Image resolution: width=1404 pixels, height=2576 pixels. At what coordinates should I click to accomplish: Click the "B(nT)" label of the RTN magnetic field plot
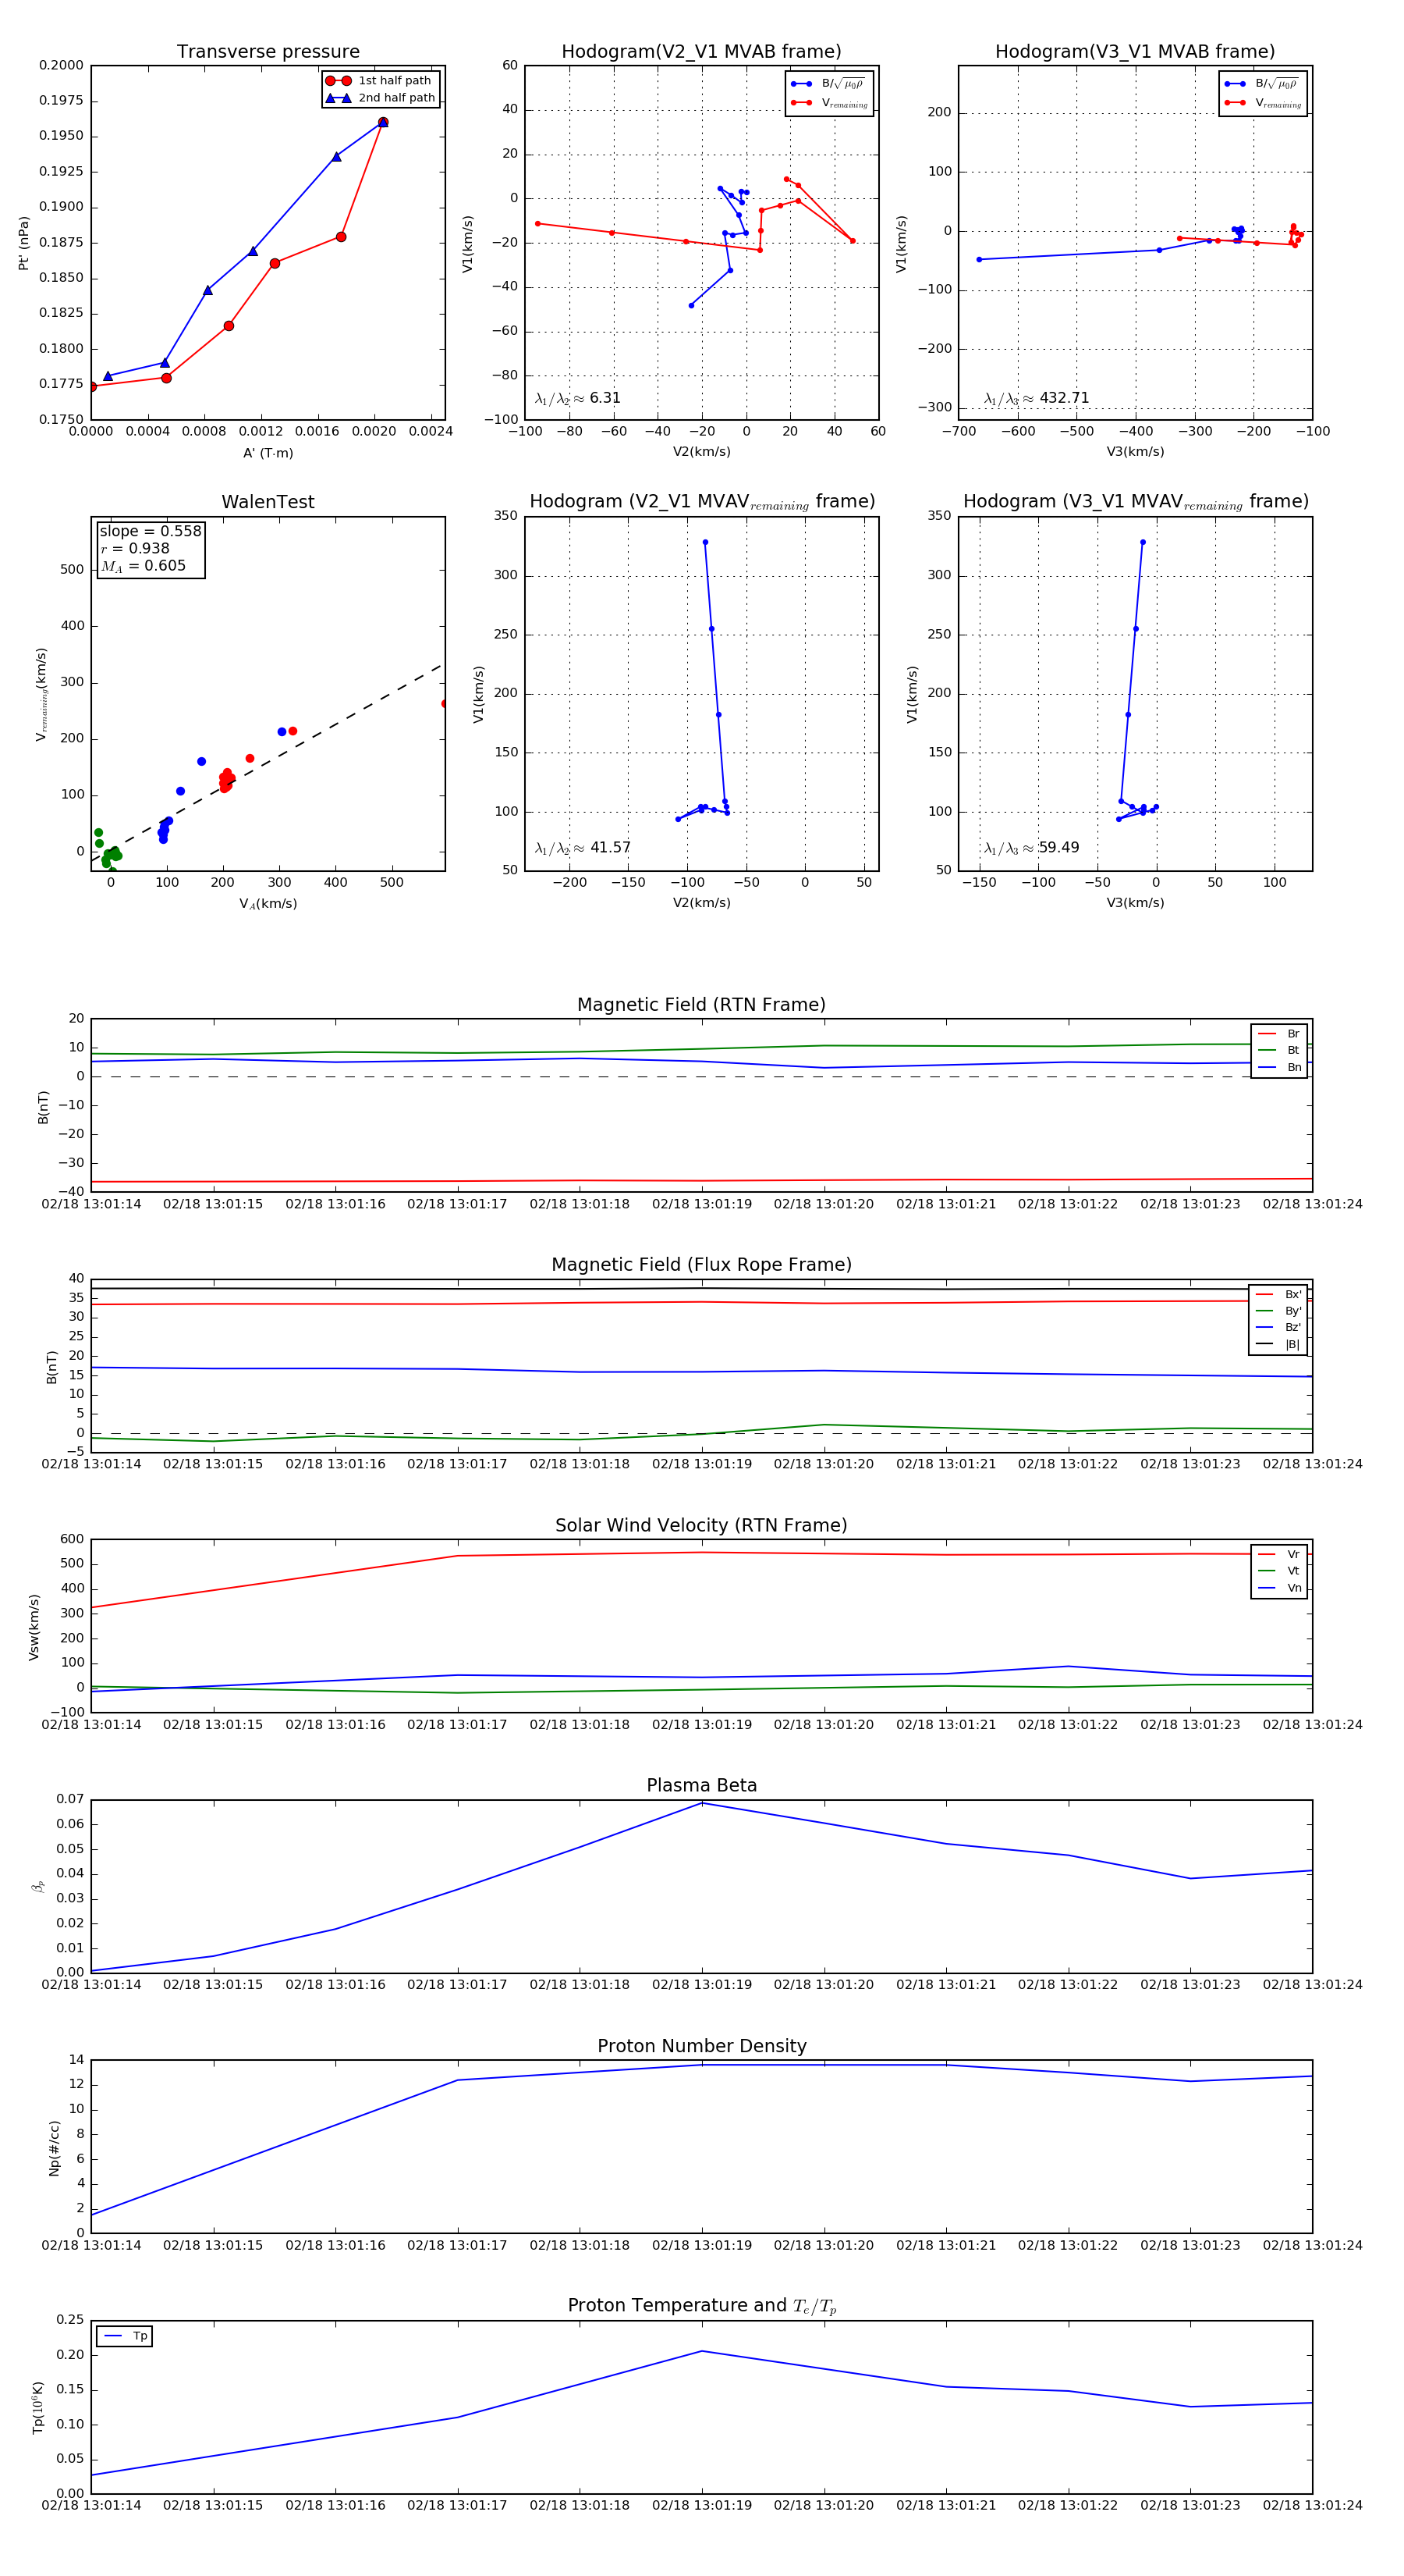(x=43, y=1107)
